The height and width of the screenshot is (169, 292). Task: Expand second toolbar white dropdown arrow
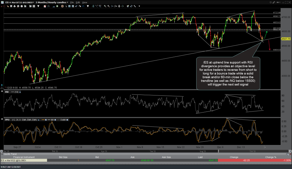[88, 6]
